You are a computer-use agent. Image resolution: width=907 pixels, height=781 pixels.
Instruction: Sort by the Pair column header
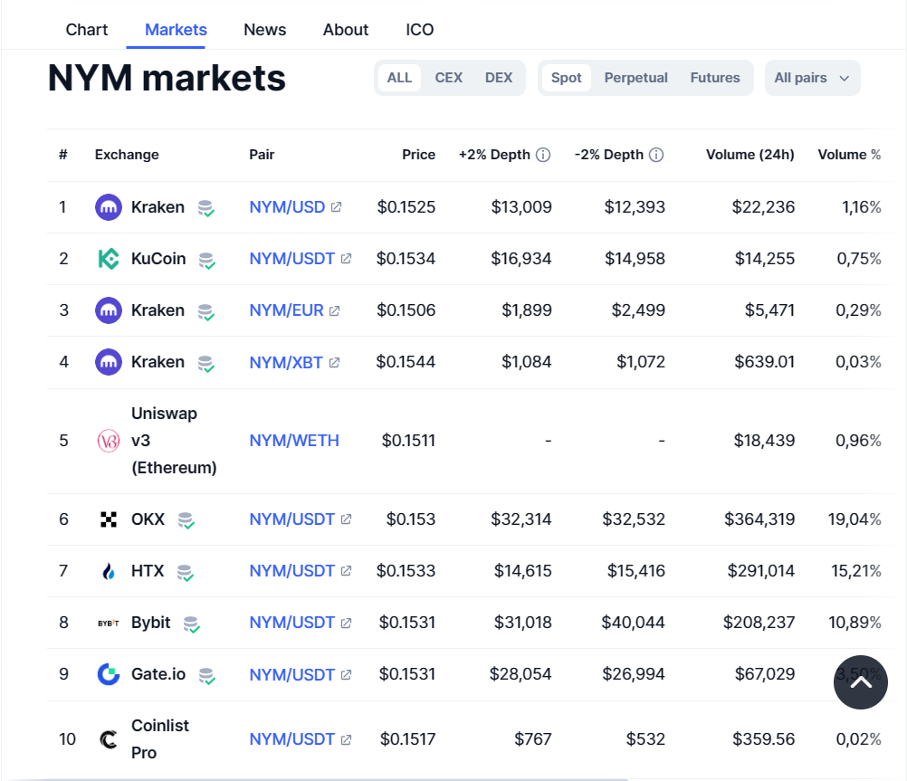point(262,155)
